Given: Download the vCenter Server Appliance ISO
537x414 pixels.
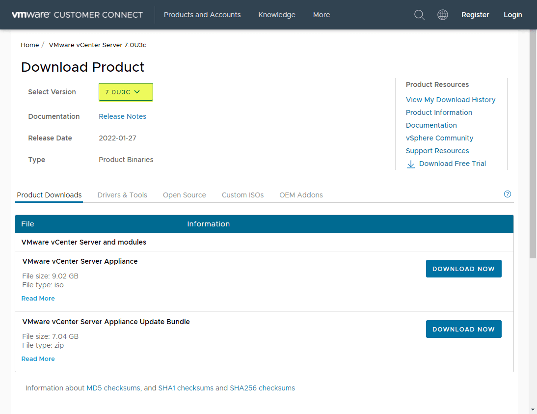Looking at the screenshot, I should [x=463, y=269].
